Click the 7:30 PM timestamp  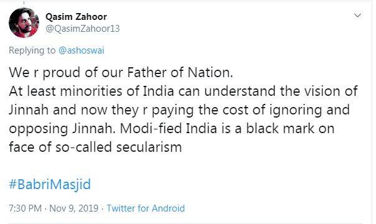(25, 208)
